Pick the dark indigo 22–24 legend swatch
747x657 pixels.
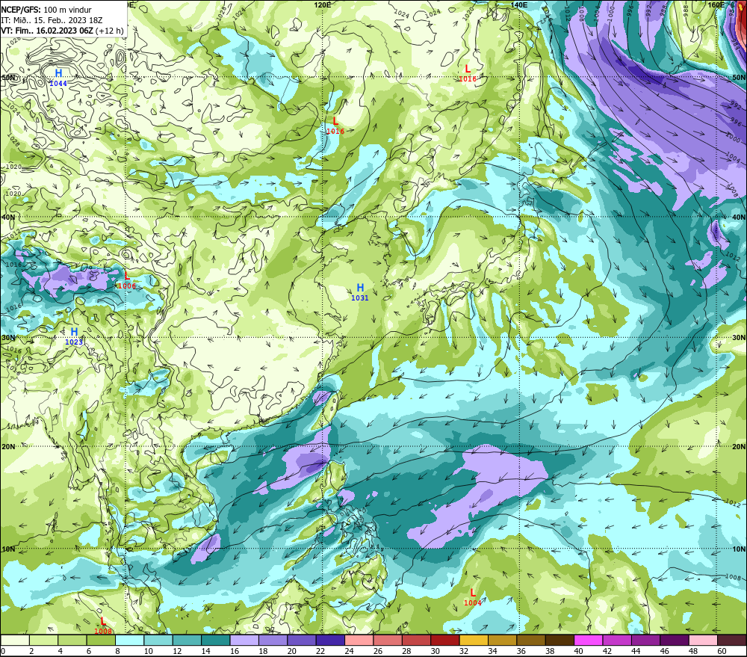click(x=330, y=640)
